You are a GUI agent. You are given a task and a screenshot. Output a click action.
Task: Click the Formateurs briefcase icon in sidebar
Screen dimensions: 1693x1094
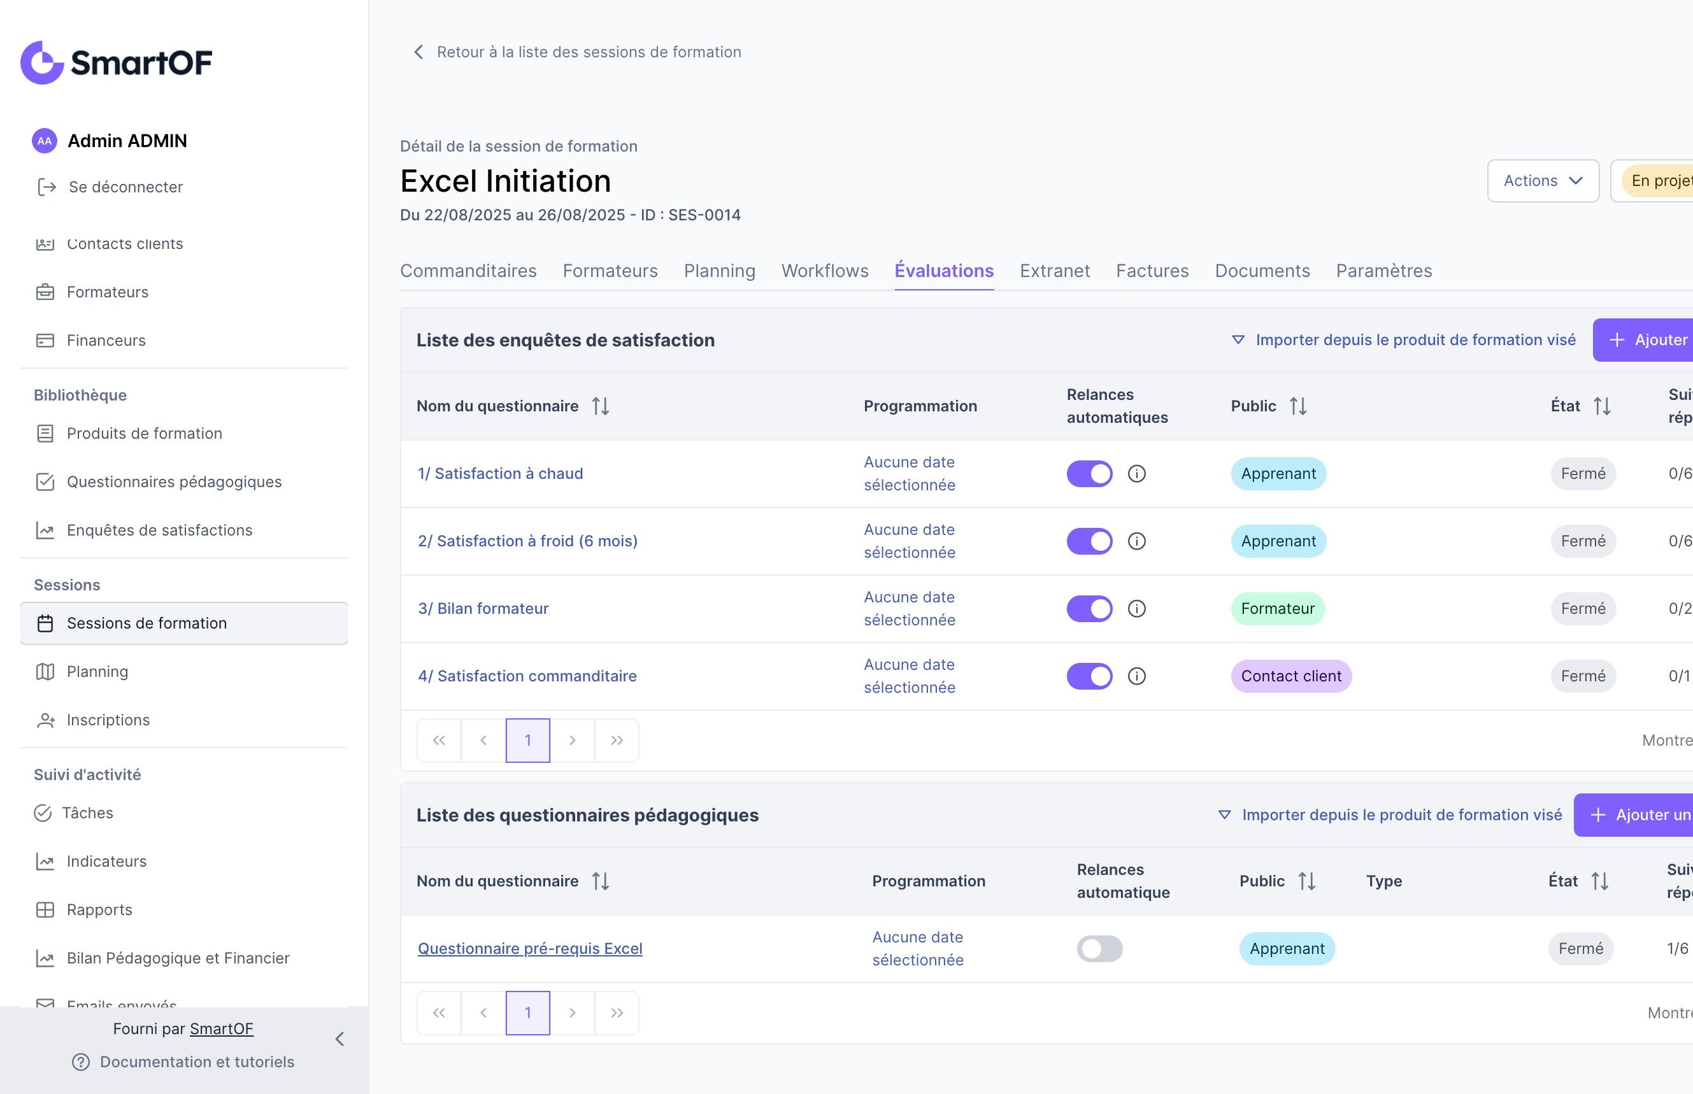tap(45, 292)
